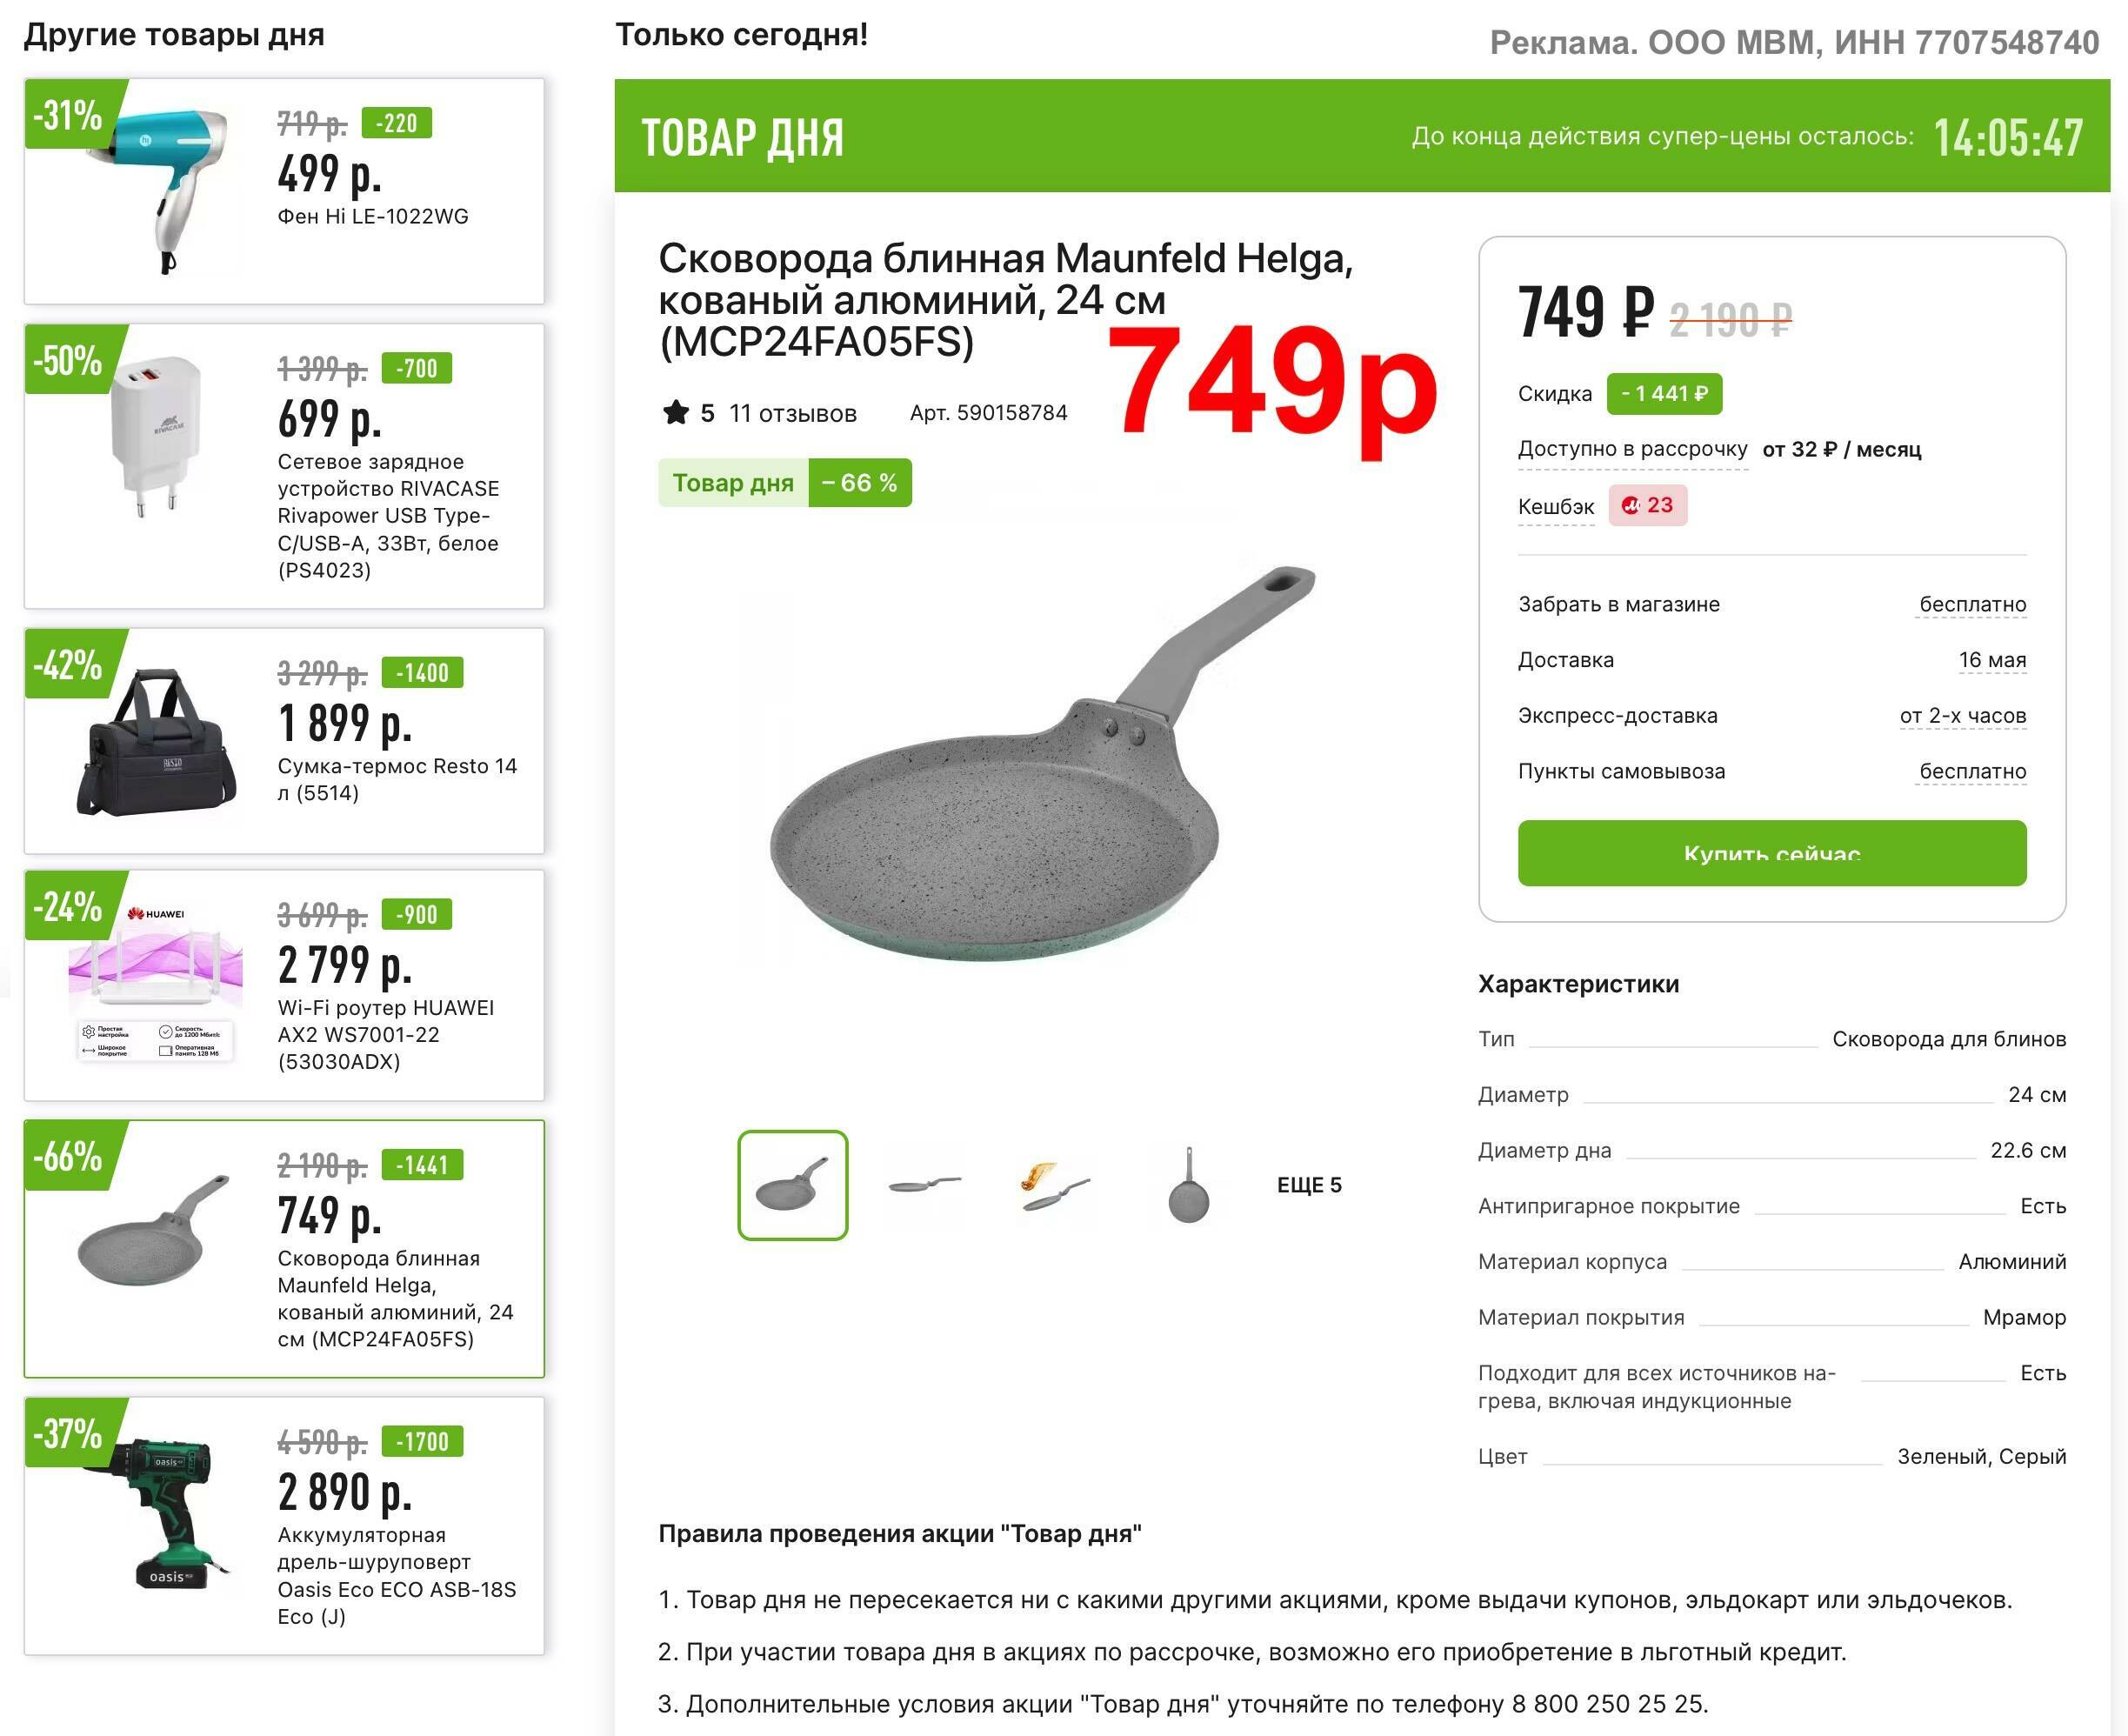The image size is (2128, 1736).
Task: Expand the Кешбэк details
Action: tap(1556, 507)
